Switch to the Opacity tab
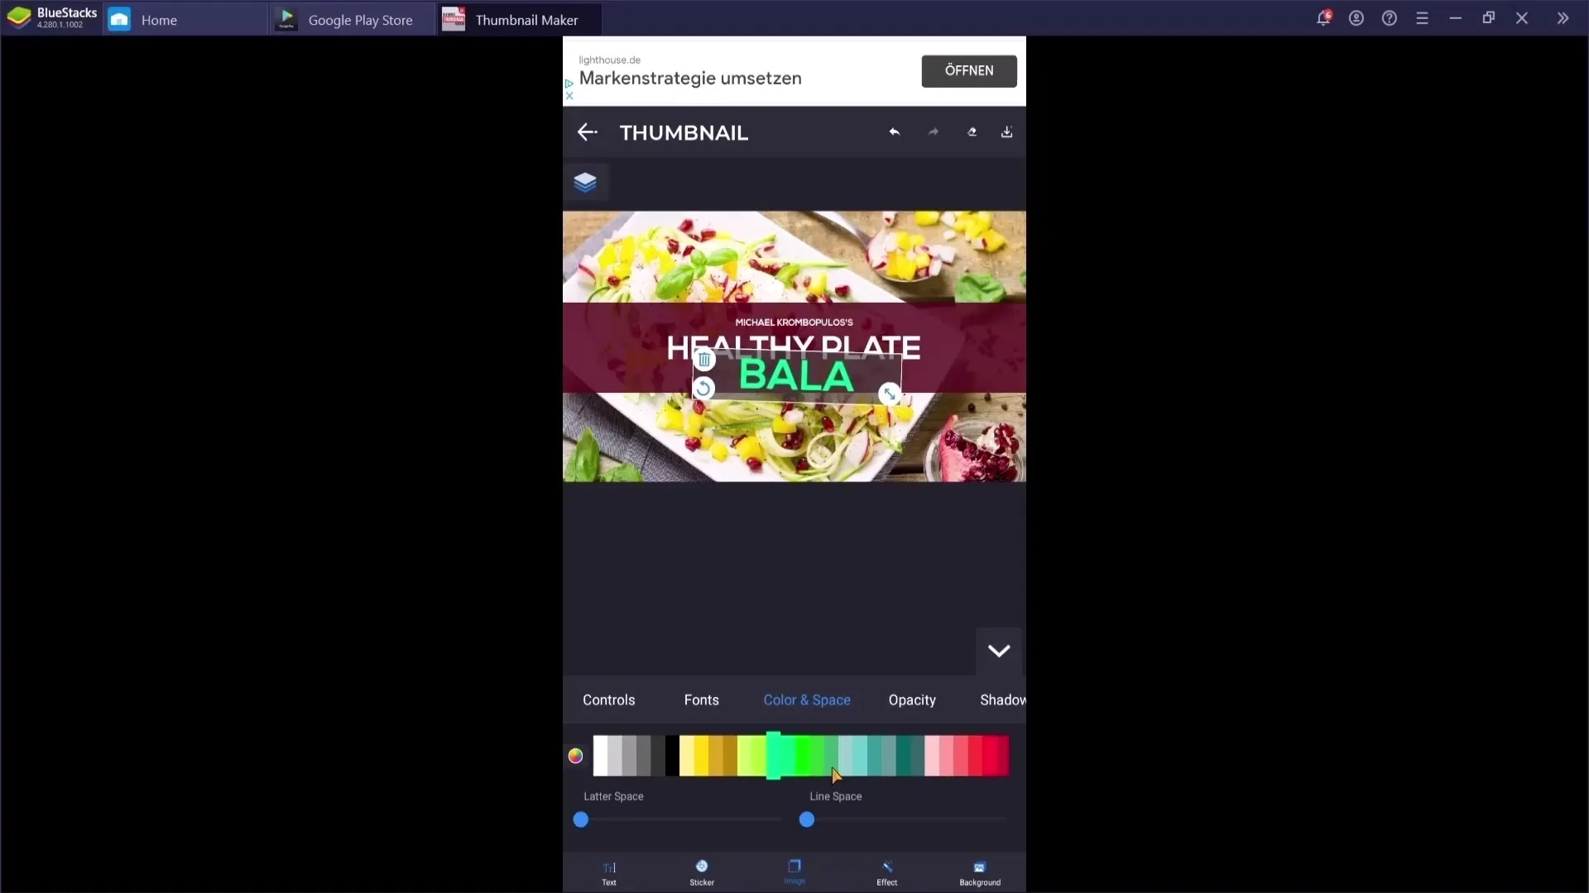The height and width of the screenshot is (893, 1589). pyautogui.click(x=910, y=700)
